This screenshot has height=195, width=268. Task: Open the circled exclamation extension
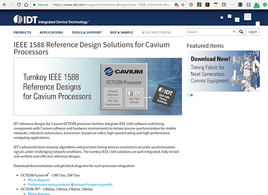[191, 4]
